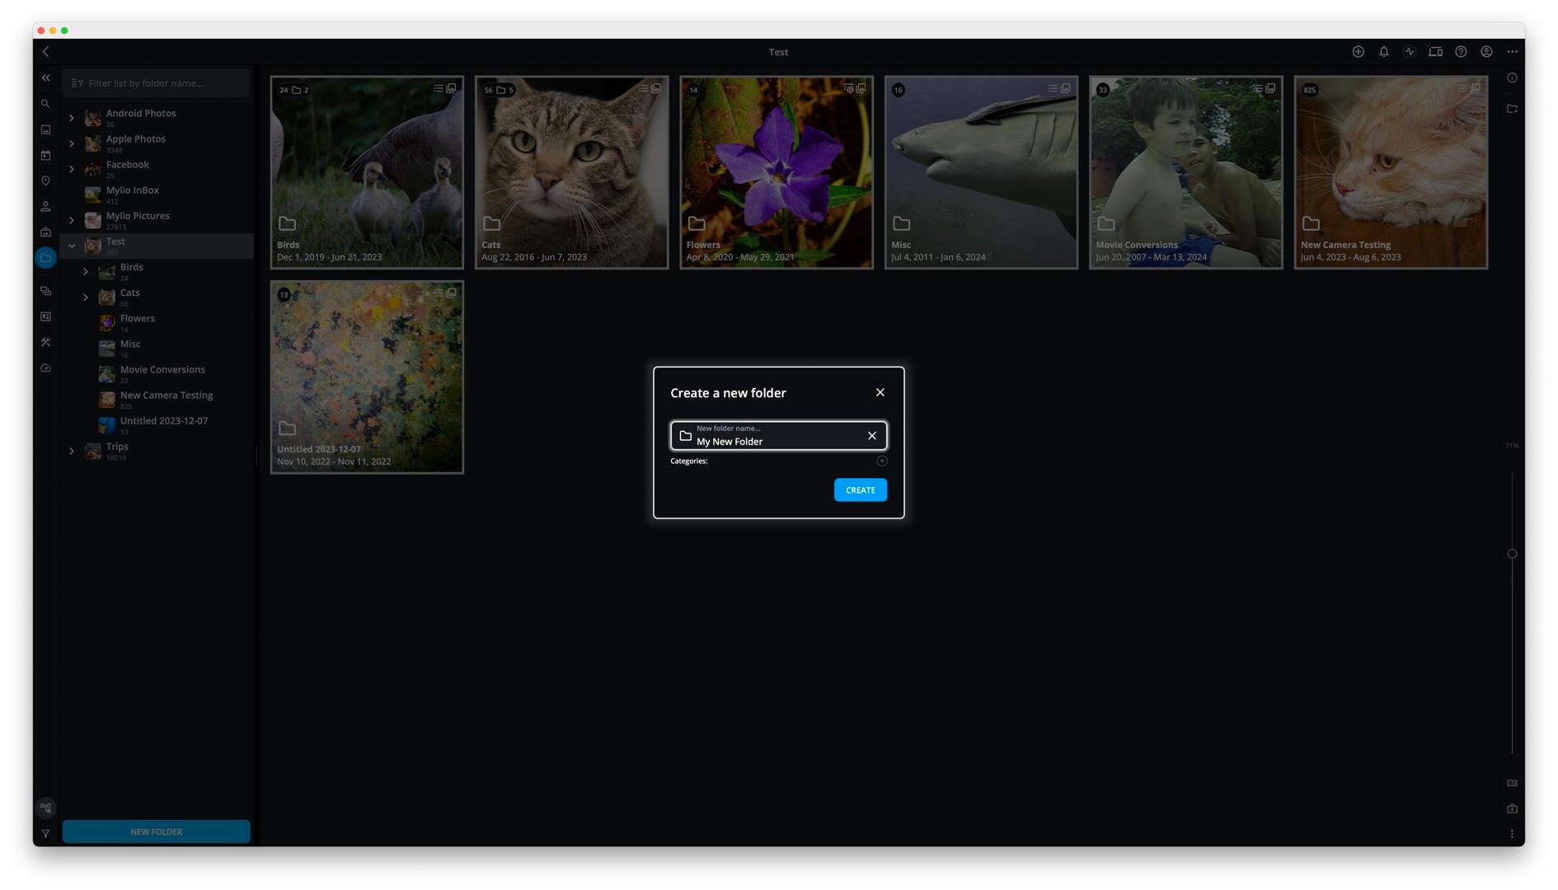Toggle the info panel icon
1558x890 pixels.
pos(1511,78)
